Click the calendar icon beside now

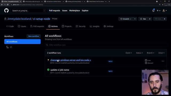pyautogui.click(x=146, y=60)
